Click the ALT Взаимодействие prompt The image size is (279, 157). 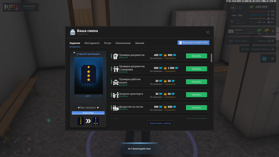[x=139, y=149]
